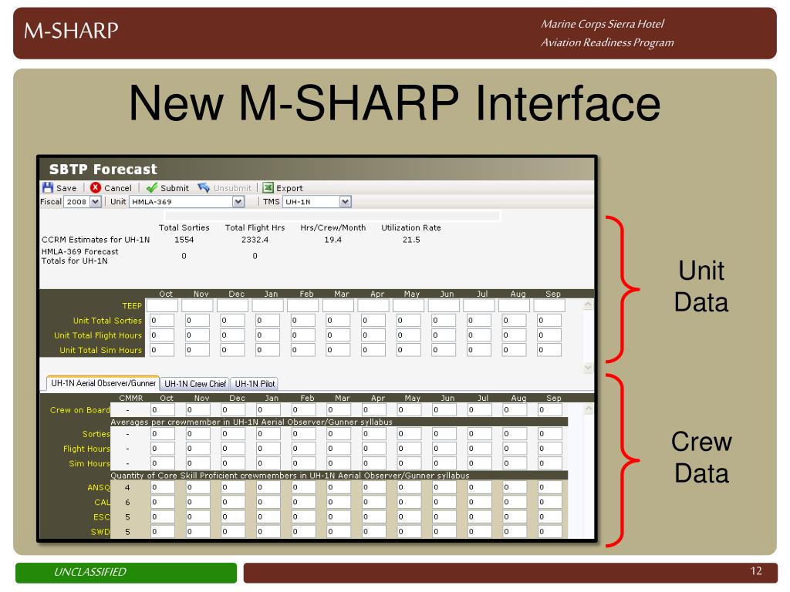Screen dimensions: 790x592
Task: Click the Export spreadsheet icon
Action: [268, 188]
